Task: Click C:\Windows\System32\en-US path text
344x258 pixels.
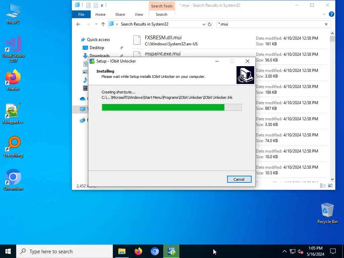Action: point(171,44)
